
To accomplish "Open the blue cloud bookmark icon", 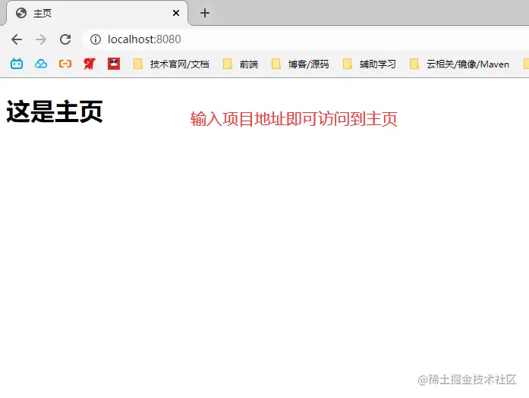I will coord(41,64).
